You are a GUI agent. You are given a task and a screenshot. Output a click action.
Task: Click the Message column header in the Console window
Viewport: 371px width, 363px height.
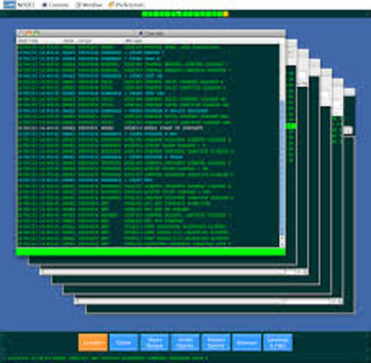[x=134, y=41]
